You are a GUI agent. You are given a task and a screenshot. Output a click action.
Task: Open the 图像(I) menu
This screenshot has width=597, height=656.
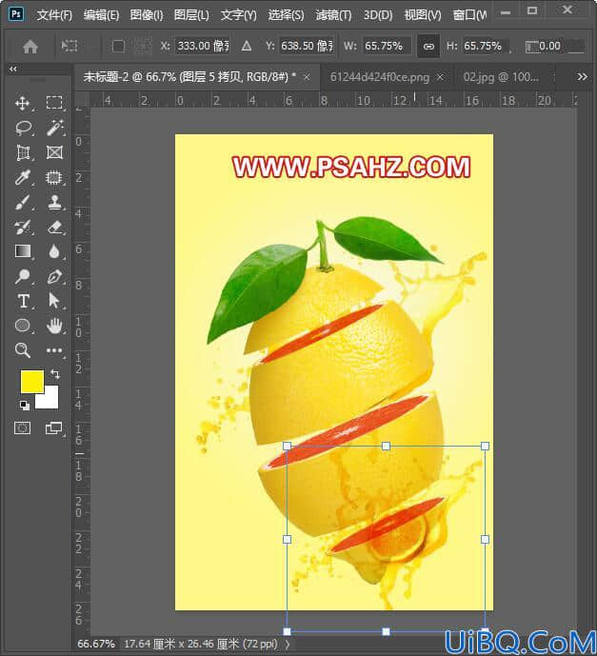coord(147,15)
